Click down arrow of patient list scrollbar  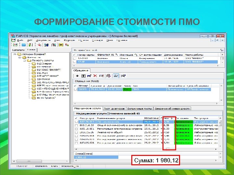click(222, 63)
